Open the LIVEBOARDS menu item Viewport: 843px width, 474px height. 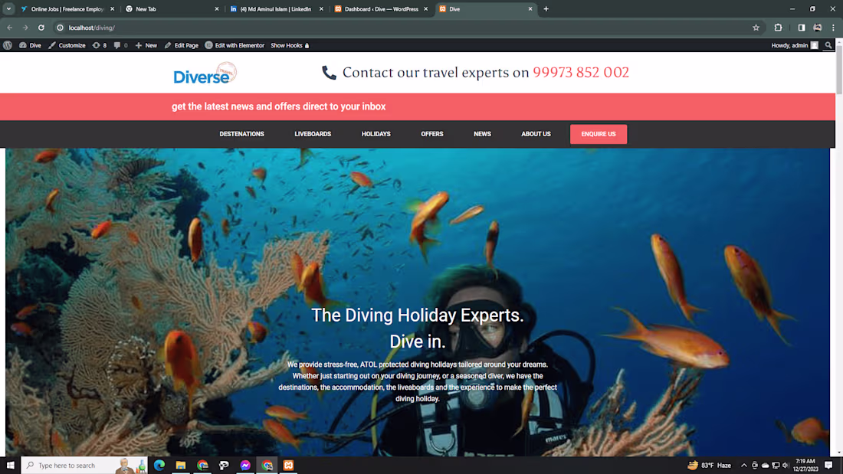313,134
